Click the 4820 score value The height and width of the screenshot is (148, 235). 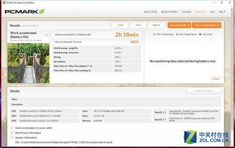click(x=134, y=42)
